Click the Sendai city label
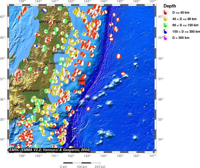Viewport: 200px width, 168px height. [59, 53]
